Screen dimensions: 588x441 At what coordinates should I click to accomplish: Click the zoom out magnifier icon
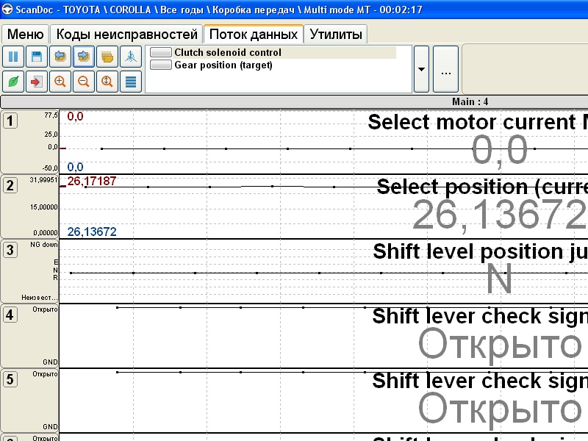tap(83, 81)
